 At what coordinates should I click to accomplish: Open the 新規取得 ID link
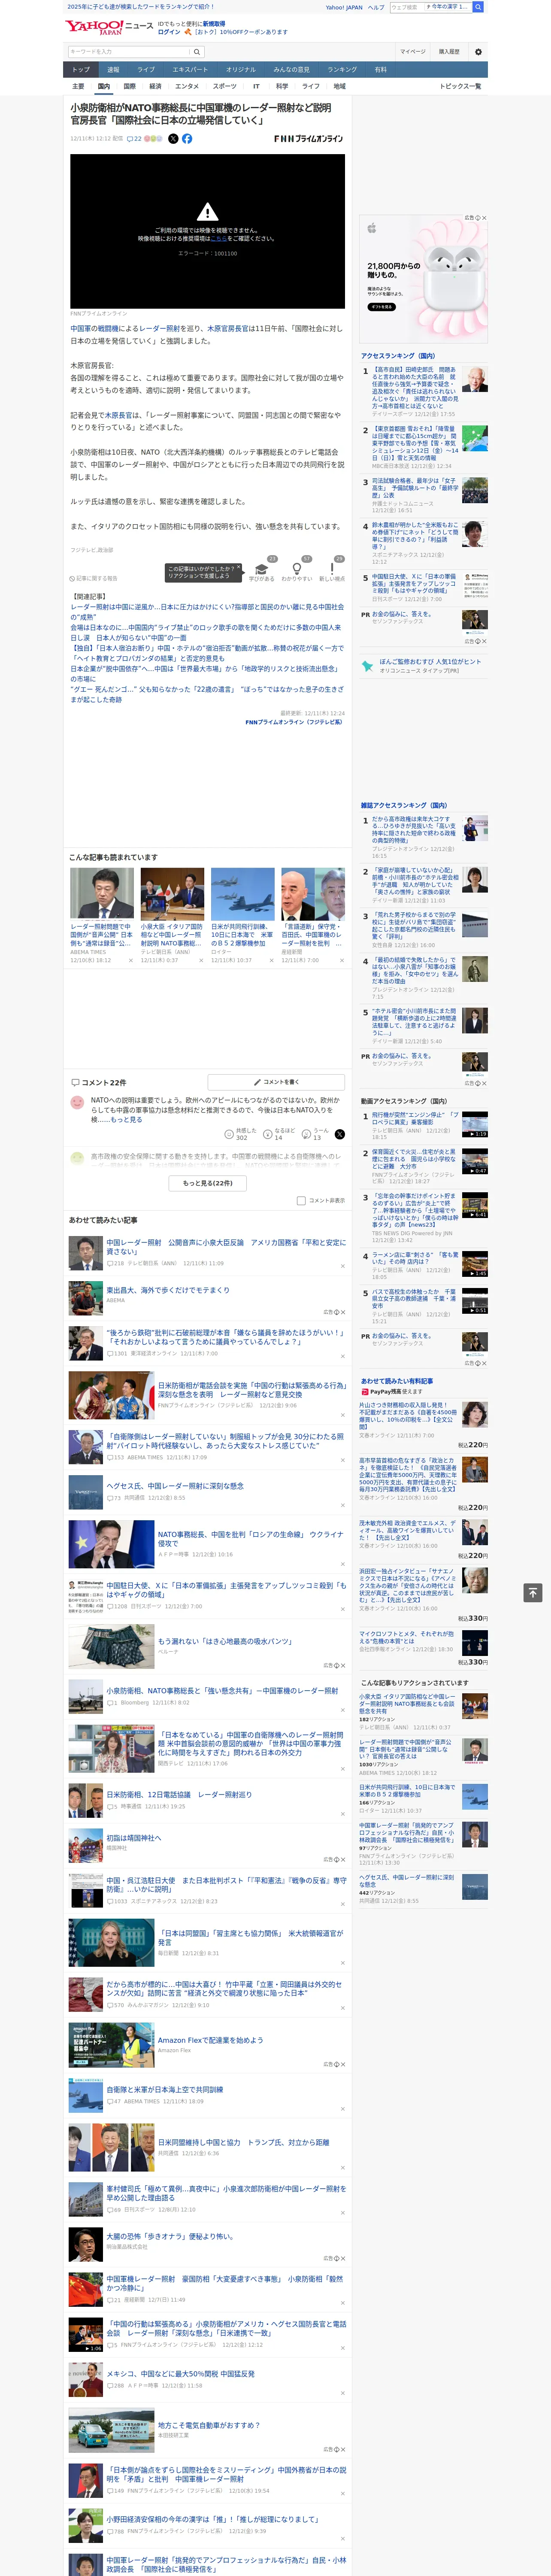coord(214,23)
